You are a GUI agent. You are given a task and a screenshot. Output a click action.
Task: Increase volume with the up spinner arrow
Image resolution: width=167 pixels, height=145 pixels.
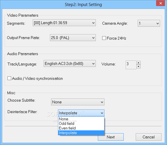138,63
